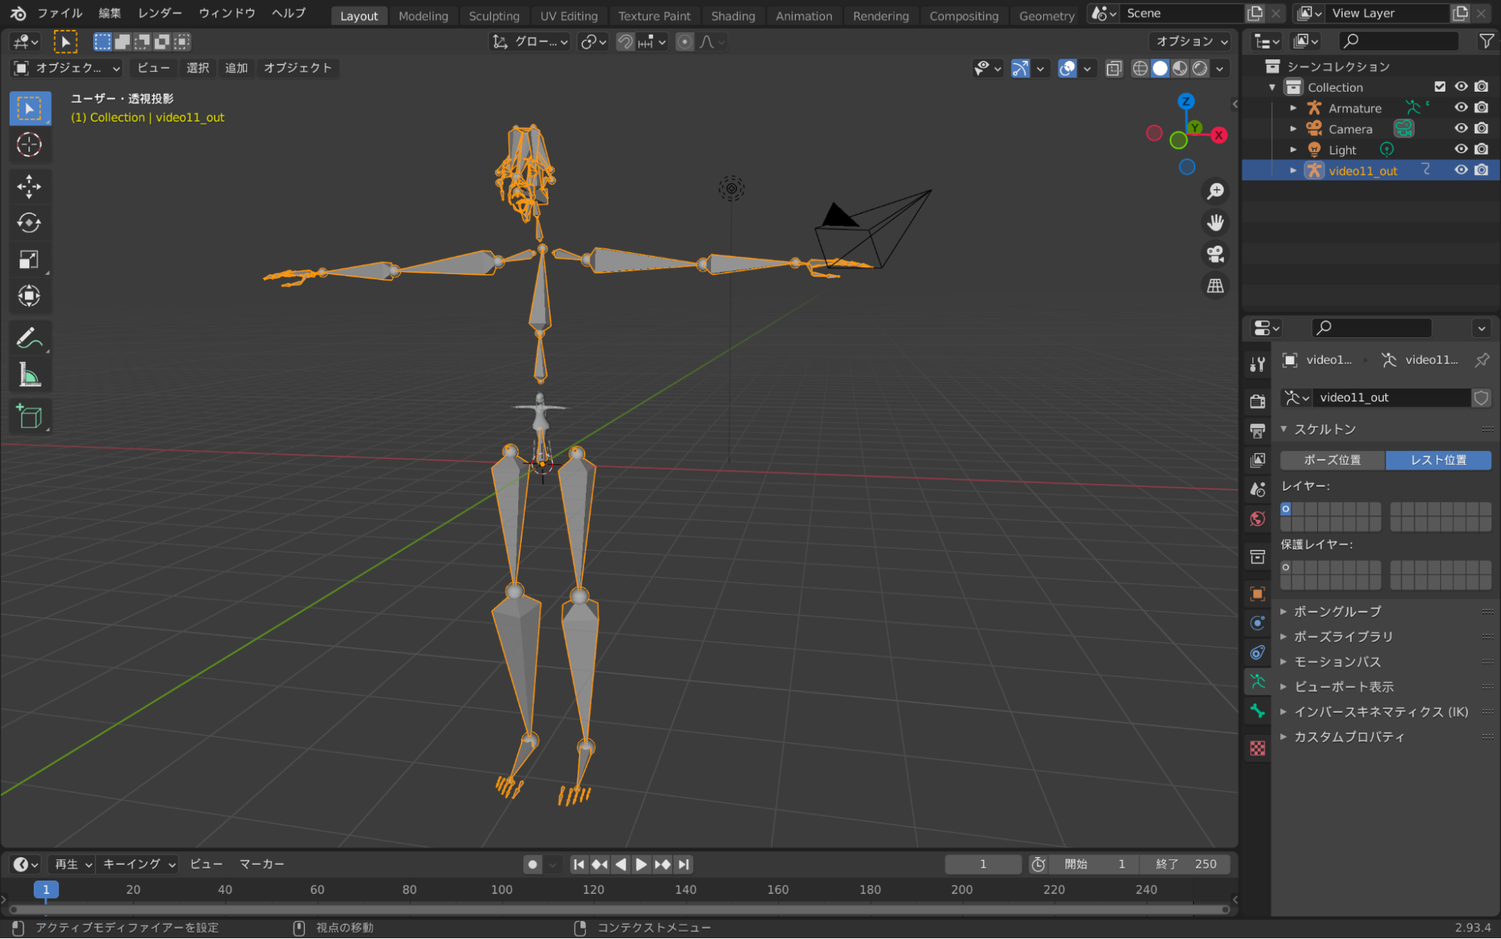Switch to the Animation workspace tab

tap(803, 16)
